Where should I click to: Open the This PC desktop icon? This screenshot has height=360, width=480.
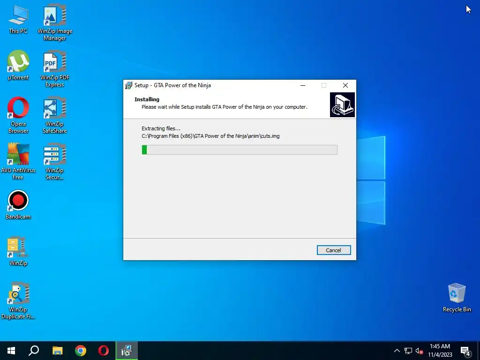point(18,19)
